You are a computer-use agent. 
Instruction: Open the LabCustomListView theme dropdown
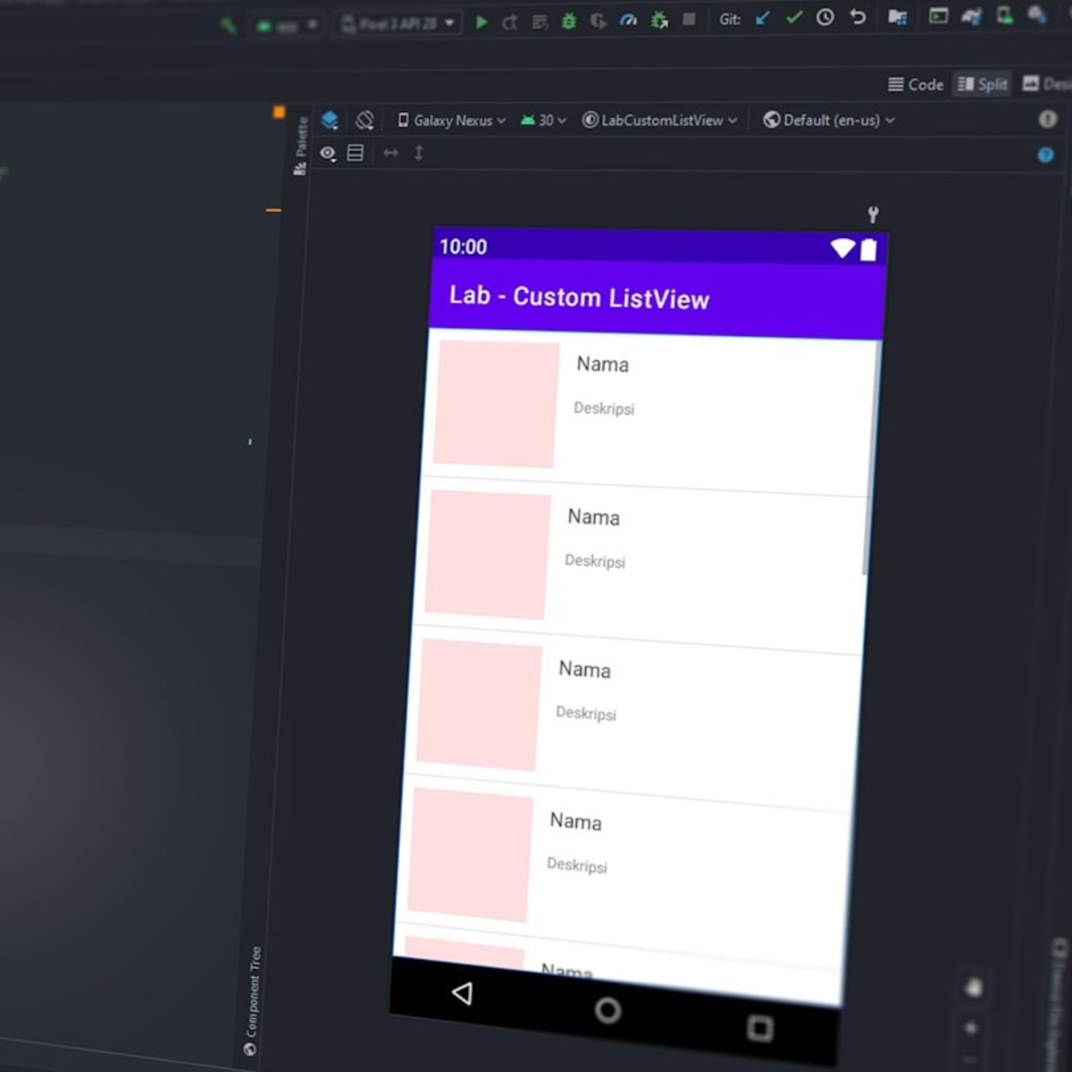click(x=660, y=120)
